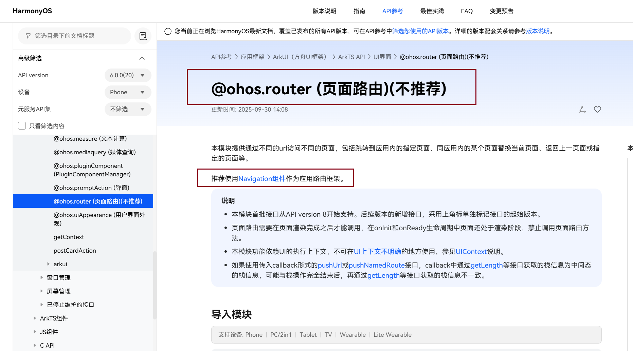Expand the arkui tree node
This screenshot has width=633, height=351.
[49, 264]
